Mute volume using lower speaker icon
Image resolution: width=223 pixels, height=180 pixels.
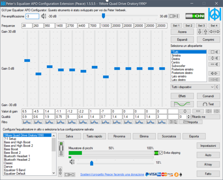(72, 162)
